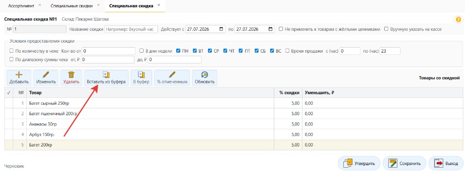The width and height of the screenshot is (465, 175).
Task: Toggle the В дни недели checkbox
Action: coord(142,51)
